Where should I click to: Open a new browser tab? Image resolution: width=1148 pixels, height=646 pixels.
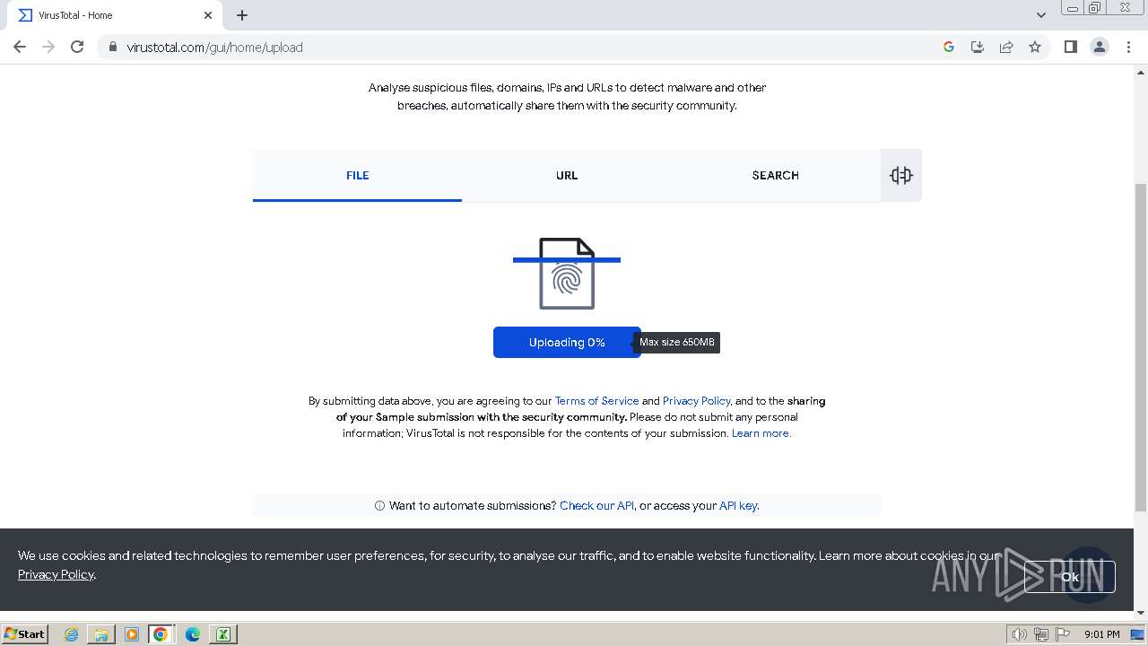pos(242,15)
